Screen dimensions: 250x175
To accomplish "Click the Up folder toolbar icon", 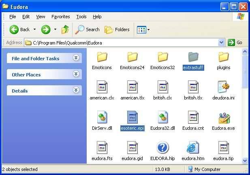I will click(65, 30).
